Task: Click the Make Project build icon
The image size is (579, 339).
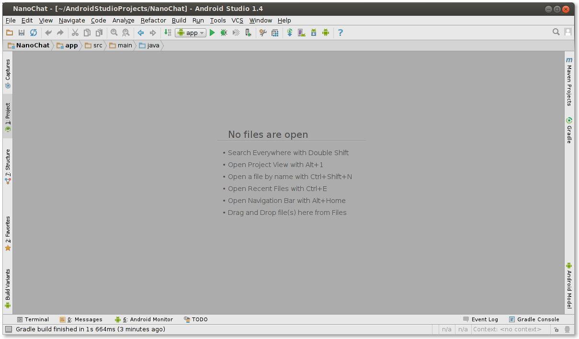Action: coord(168,33)
